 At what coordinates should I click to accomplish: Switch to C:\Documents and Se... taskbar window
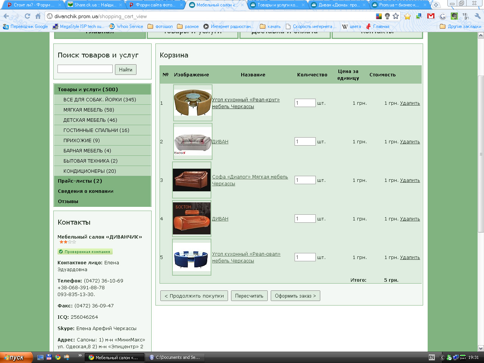[x=176, y=357]
